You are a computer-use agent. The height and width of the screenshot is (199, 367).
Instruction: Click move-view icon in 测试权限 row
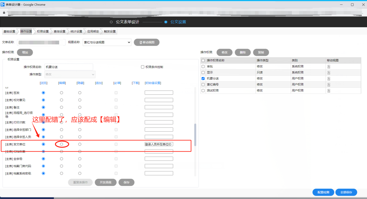click(x=329, y=91)
